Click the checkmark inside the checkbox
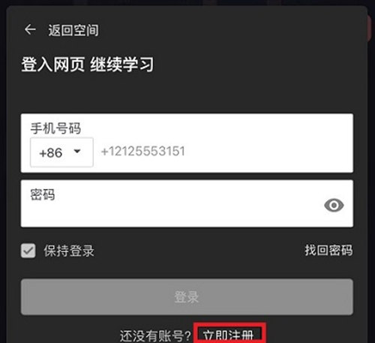The width and height of the screenshot is (375, 343). 28,251
